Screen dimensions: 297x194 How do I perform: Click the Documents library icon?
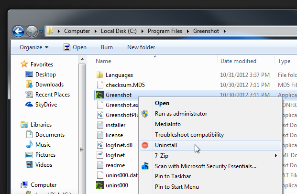pyautogui.click(x=29, y=134)
